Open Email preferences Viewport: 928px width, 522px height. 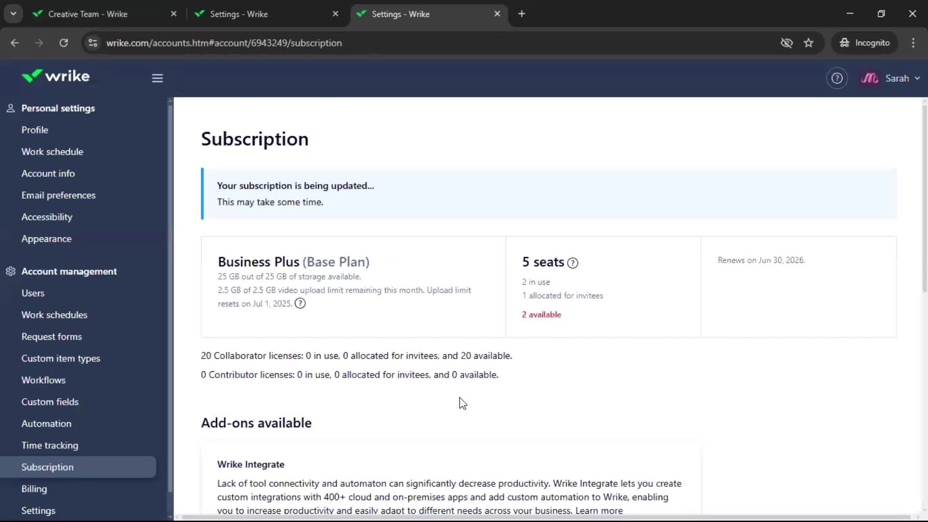tap(58, 195)
